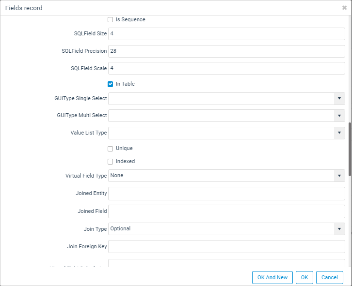Image resolution: width=352 pixels, height=286 pixels.
Task: Tick the Unique checkbox
Action: (110, 149)
